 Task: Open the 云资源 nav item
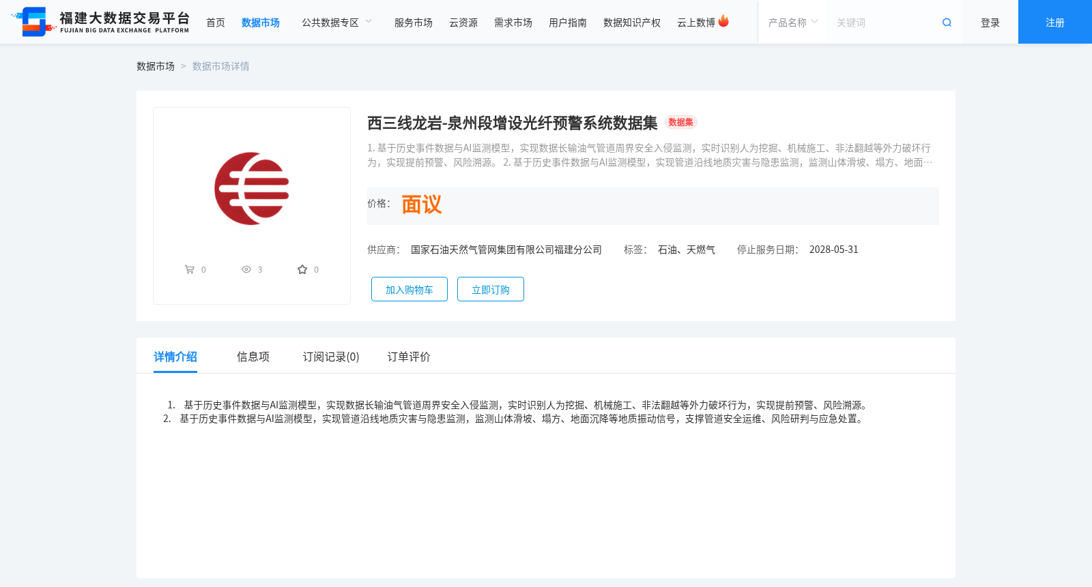463,22
